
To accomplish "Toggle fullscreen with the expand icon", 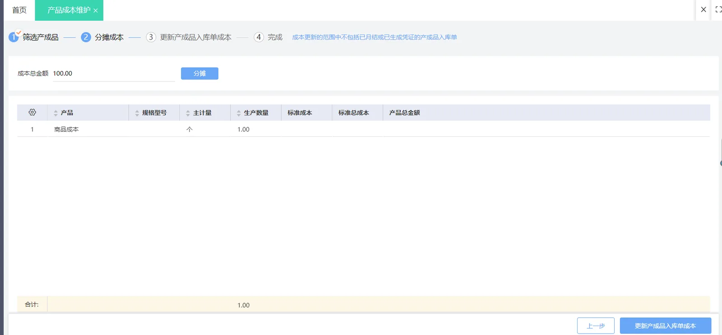I will [x=718, y=9].
